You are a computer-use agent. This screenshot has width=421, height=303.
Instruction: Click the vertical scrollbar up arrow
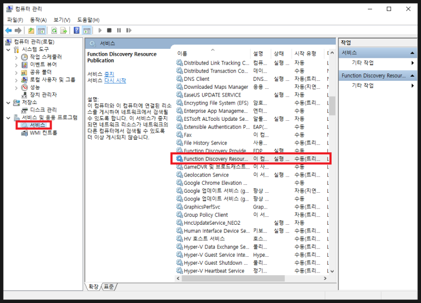tap(333, 53)
